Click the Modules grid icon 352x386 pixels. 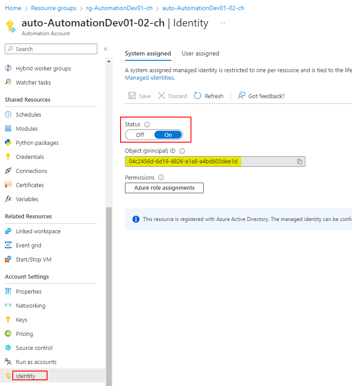coord(8,129)
